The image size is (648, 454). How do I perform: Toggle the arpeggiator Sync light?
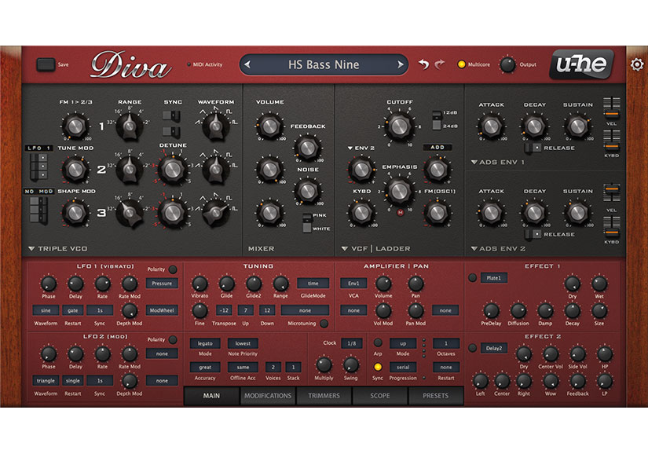click(378, 367)
